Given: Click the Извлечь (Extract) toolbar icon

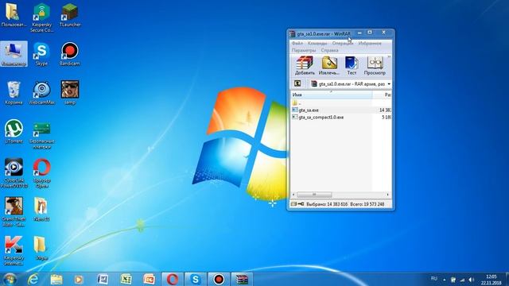Looking at the screenshot, I should [328, 65].
